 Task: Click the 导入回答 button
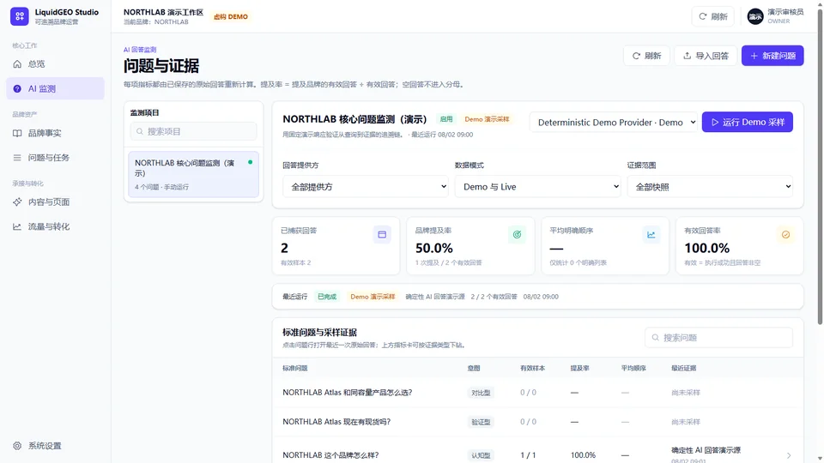tap(706, 56)
